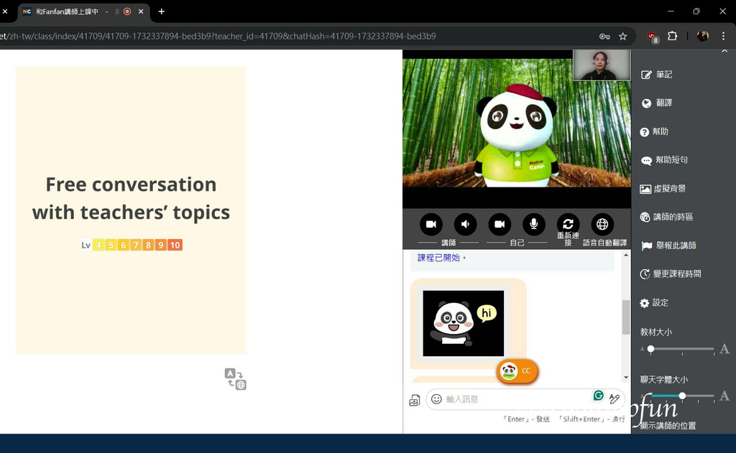Screen dimensions: 736x453
Task: Turn off your own camera
Action: pos(500,225)
